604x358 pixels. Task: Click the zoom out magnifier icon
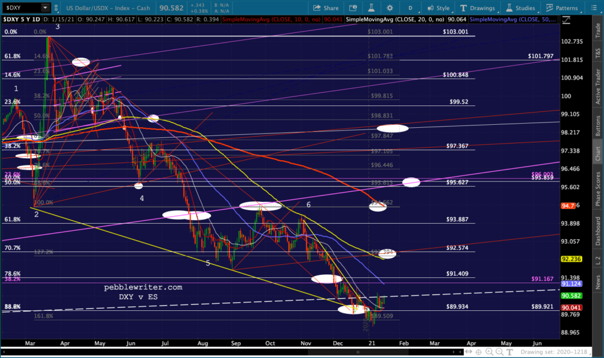coord(500,352)
